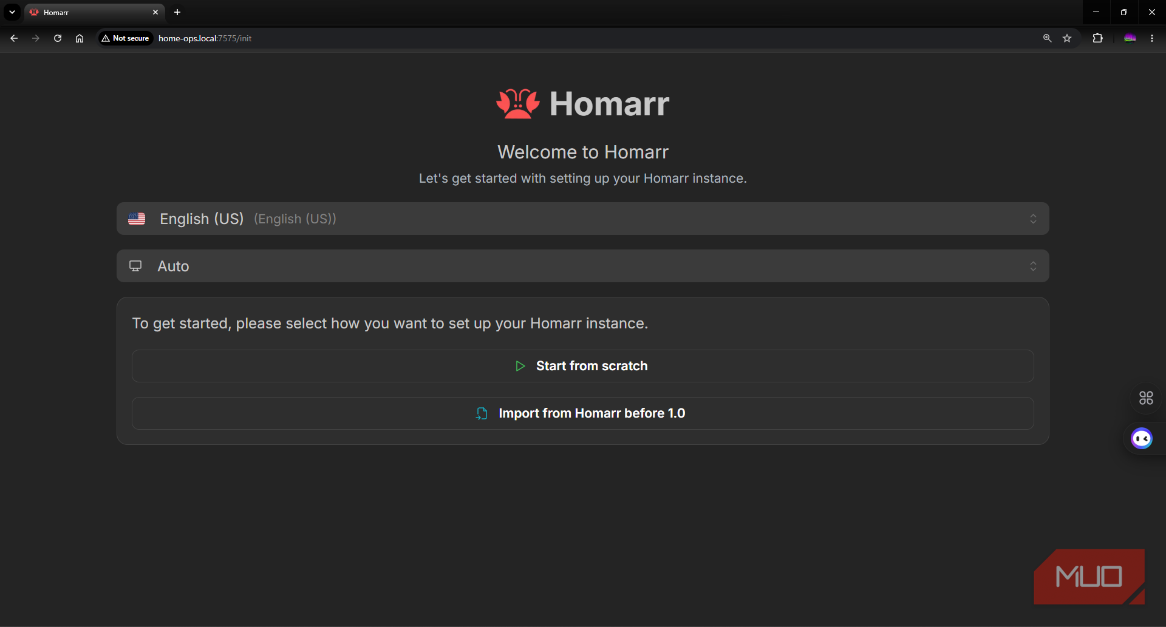Click the chevron of the Auto selector
This screenshot has height=627, width=1166.
tap(1033, 266)
